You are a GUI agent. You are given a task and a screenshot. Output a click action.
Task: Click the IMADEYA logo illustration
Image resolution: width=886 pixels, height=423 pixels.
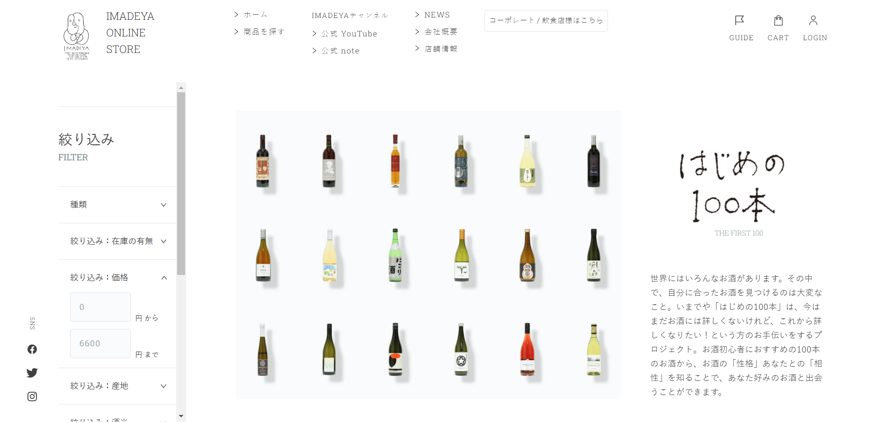pyautogui.click(x=76, y=36)
